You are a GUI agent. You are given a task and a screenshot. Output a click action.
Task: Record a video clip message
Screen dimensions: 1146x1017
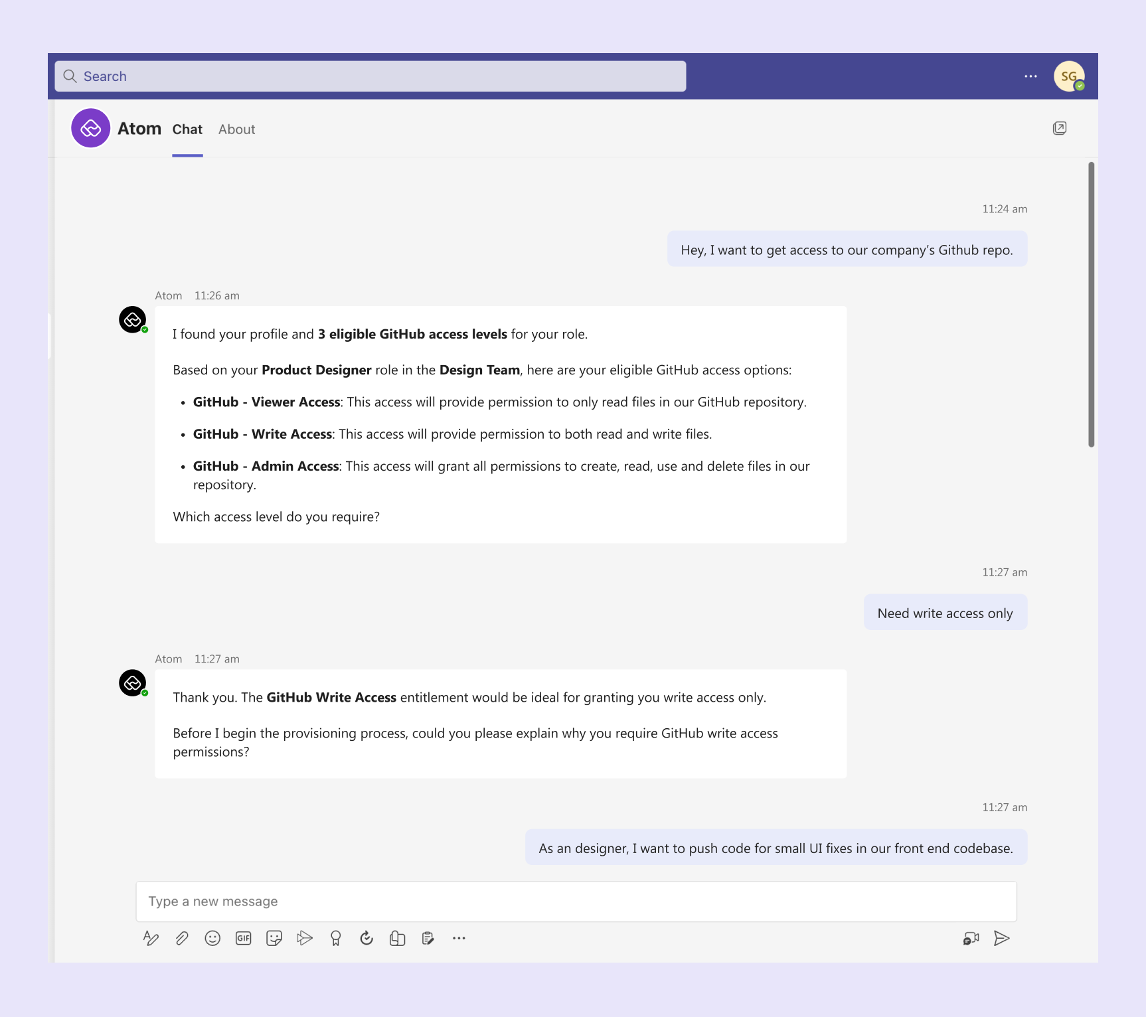971,938
